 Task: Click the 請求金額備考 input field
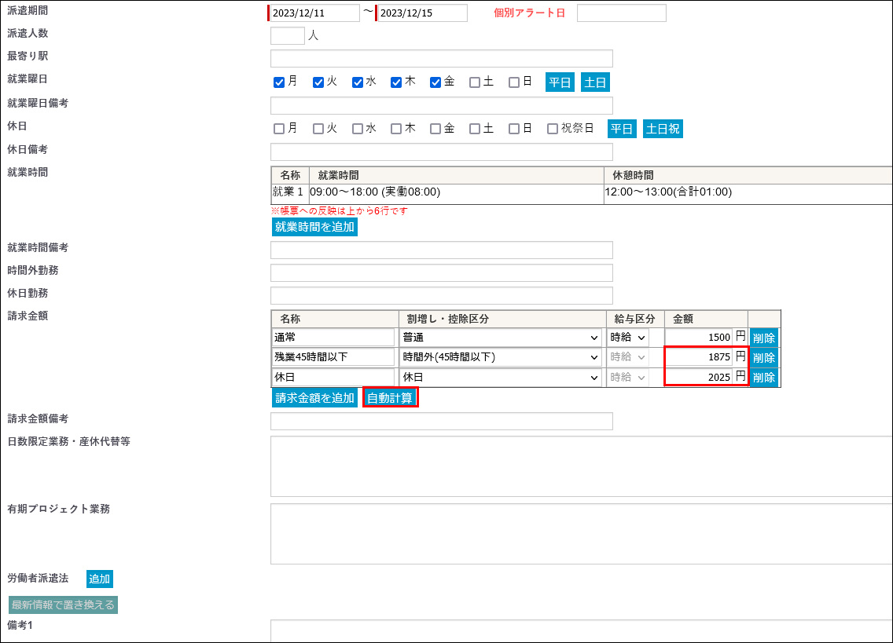click(441, 421)
